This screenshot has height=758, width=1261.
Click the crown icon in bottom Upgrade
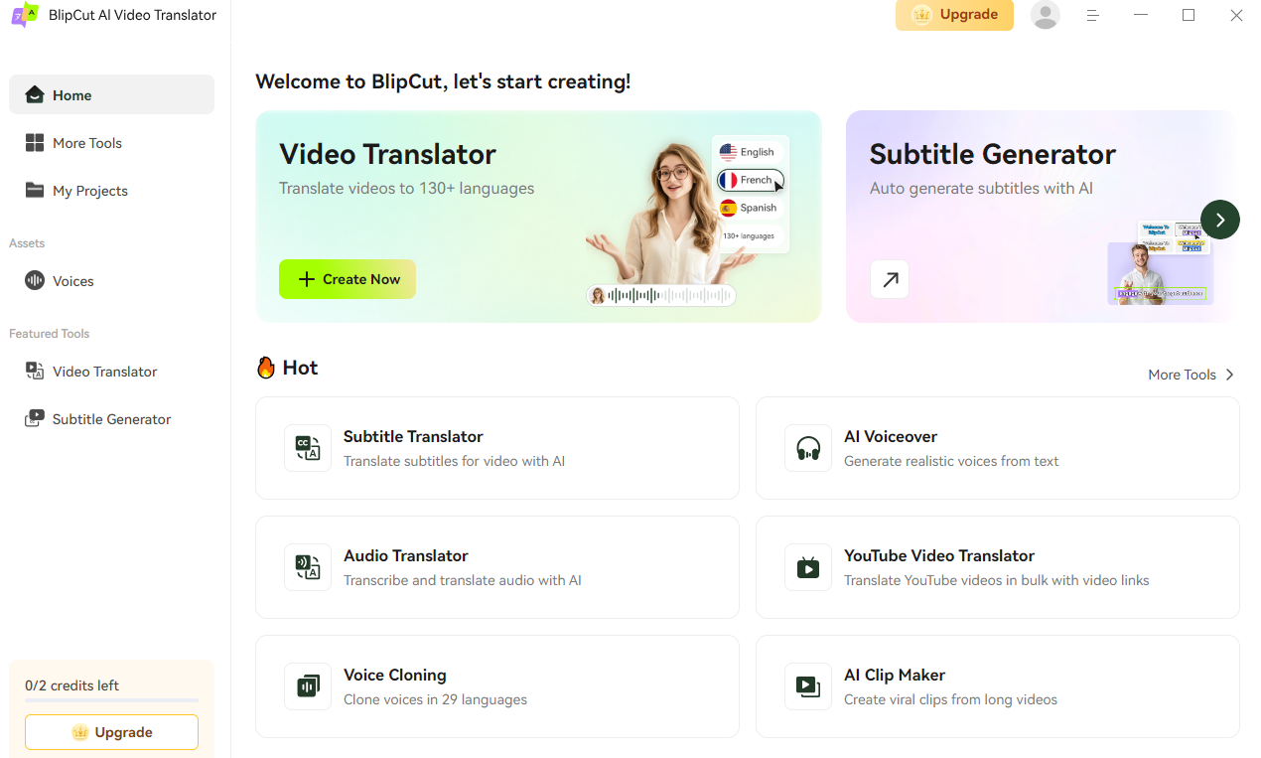click(80, 732)
